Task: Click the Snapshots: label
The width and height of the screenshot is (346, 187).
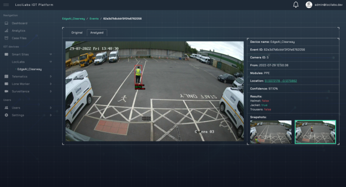Action: pyautogui.click(x=258, y=117)
